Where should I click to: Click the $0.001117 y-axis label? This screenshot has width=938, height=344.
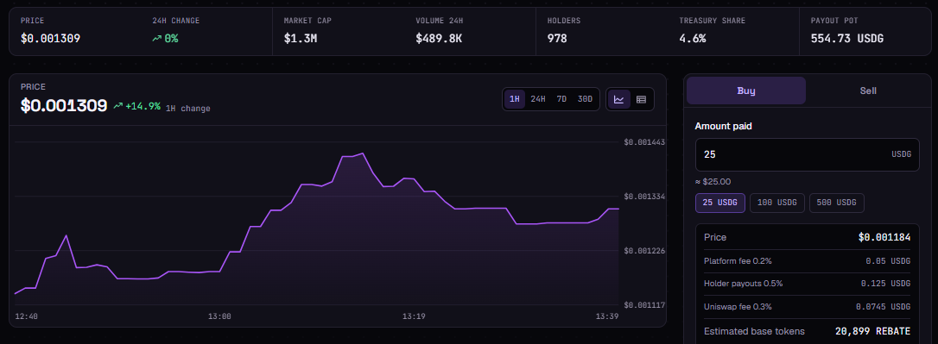coord(644,305)
